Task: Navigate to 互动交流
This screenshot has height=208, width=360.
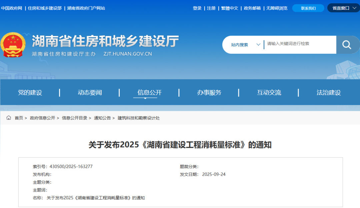Action: coord(269,93)
